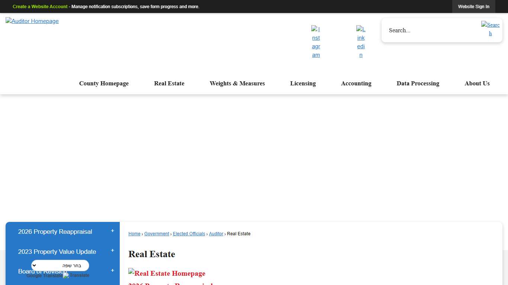This screenshot has width=508, height=285.
Task: Open the language selection dropdown
Action: point(60,265)
